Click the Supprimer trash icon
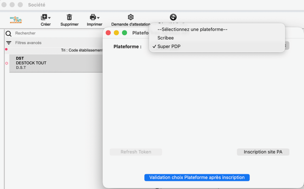The width and height of the screenshot is (304, 189). [x=69, y=17]
